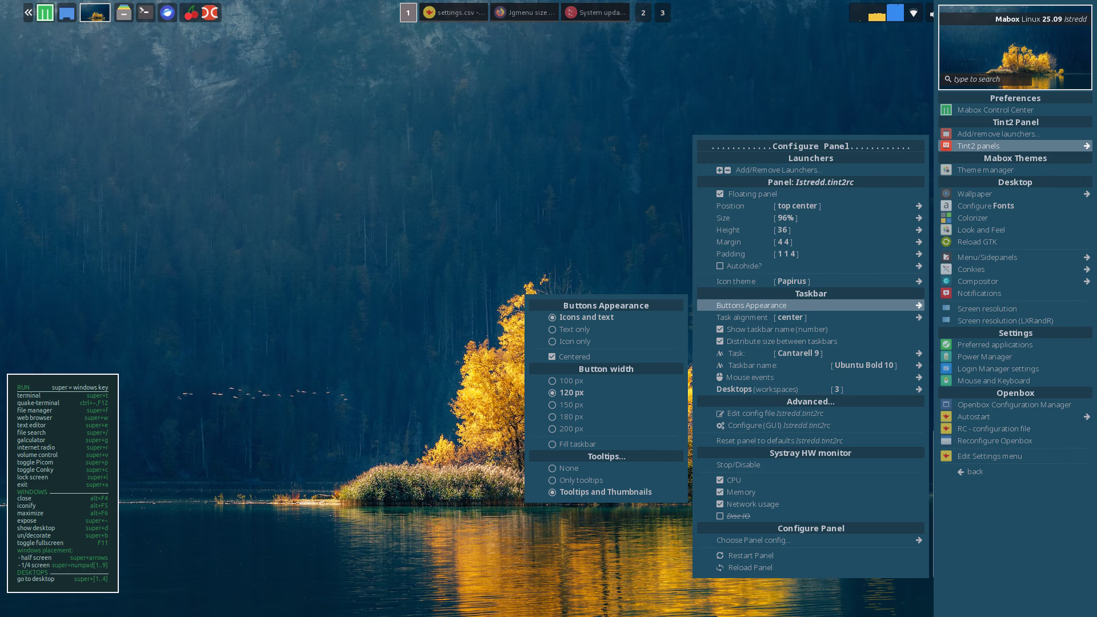Click the Mabox green menu icon
The width and height of the screenshot is (1097, 617).
tap(45, 13)
